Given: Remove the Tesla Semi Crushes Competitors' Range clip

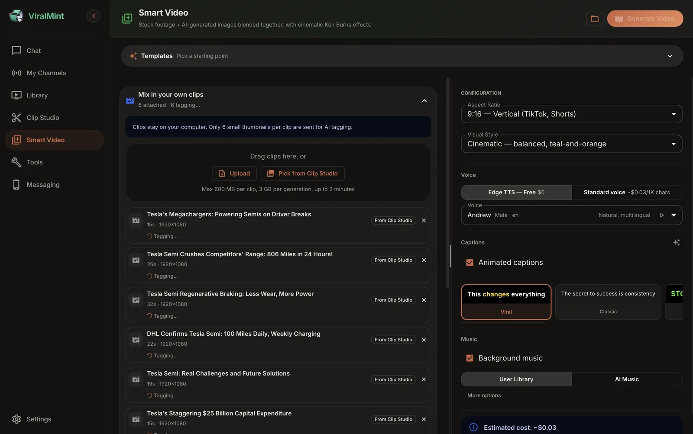Looking at the screenshot, I should click(x=424, y=260).
